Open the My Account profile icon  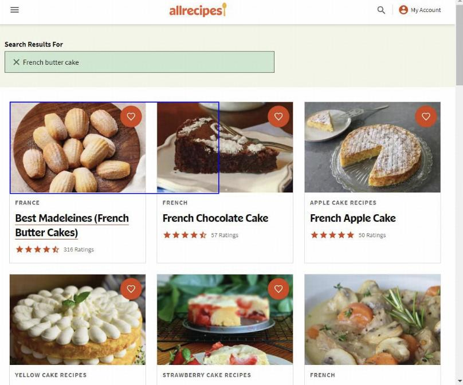[403, 10]
